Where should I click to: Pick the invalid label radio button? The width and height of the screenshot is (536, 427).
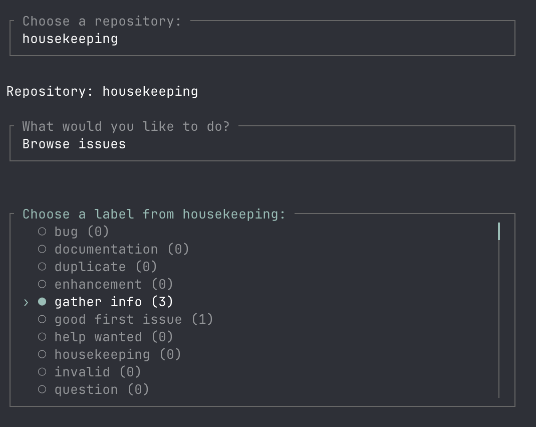click(42, 372)
